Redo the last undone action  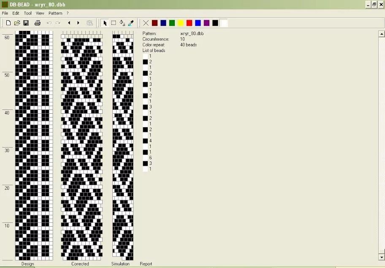tap(58, 23)
